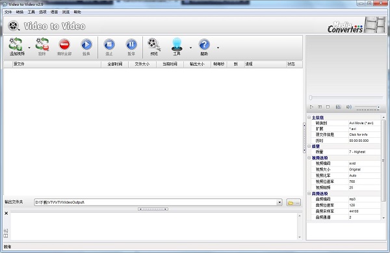This screenshot has width=390, height=253.
Task: Close the log panel with X
Action: point(6,213)
